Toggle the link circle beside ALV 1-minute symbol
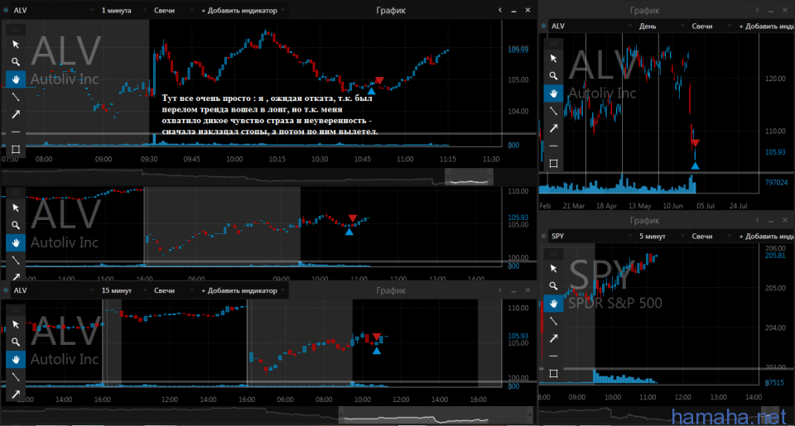This screenshot has height=426, width=795. click(6, 10)
